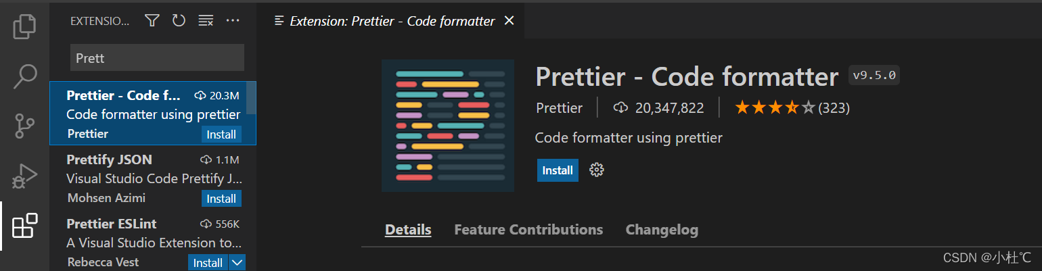Click the 20,347,822 install count

[658, 107]
